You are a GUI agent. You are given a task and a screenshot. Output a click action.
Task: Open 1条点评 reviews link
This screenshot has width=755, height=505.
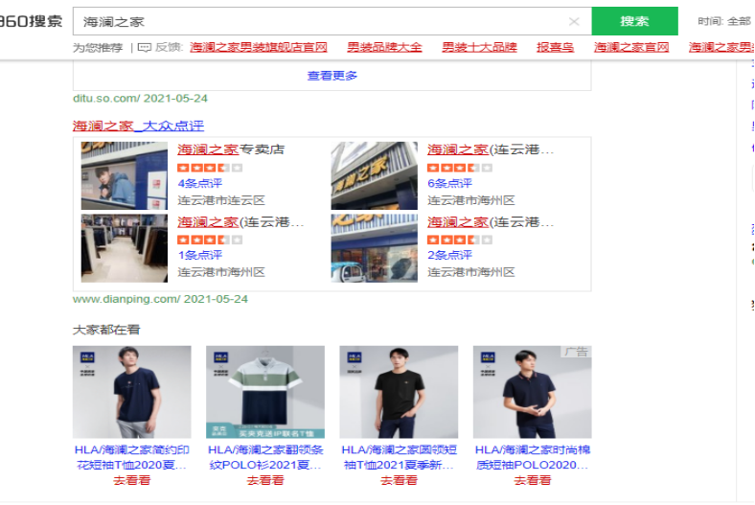[x=200, y=255]
